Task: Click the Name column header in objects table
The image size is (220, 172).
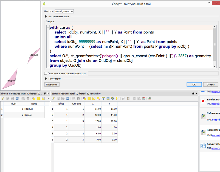Action: tap(34, 104)
